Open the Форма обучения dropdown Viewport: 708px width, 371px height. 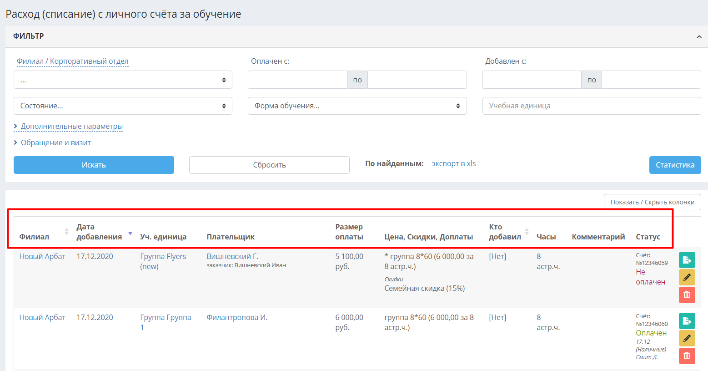pos(357,106)
